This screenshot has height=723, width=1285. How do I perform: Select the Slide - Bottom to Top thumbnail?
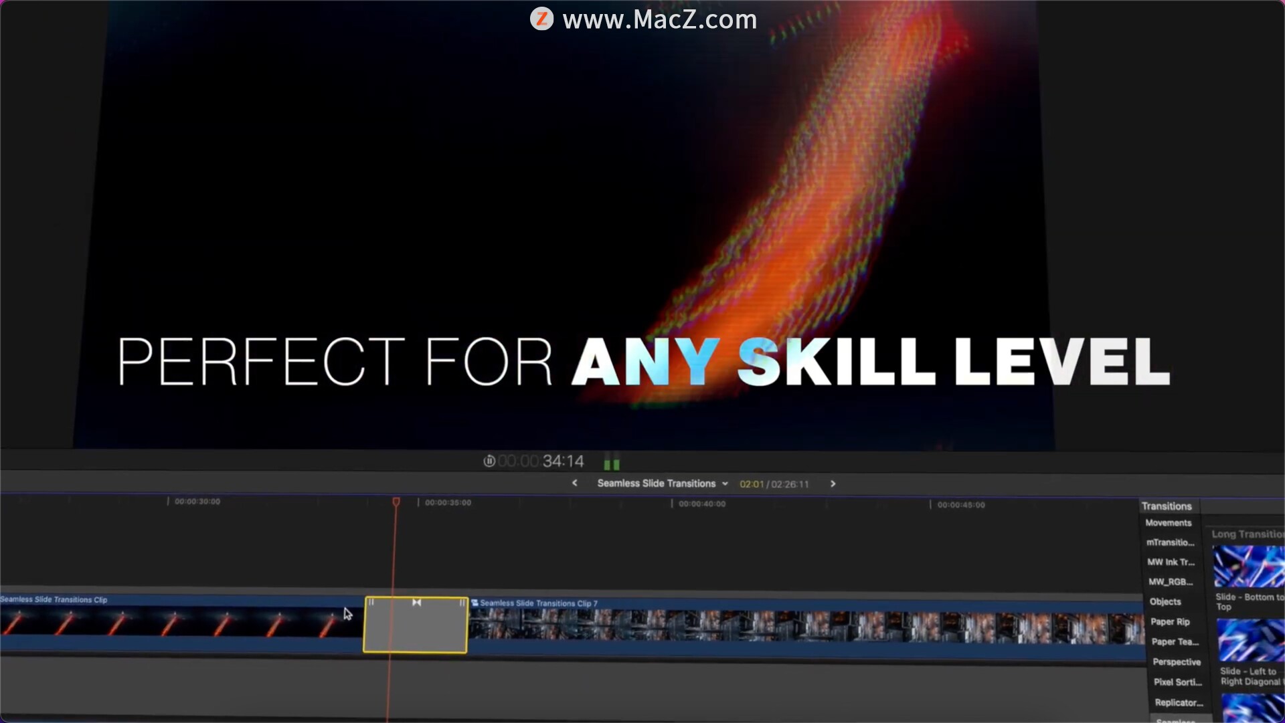1248,566
